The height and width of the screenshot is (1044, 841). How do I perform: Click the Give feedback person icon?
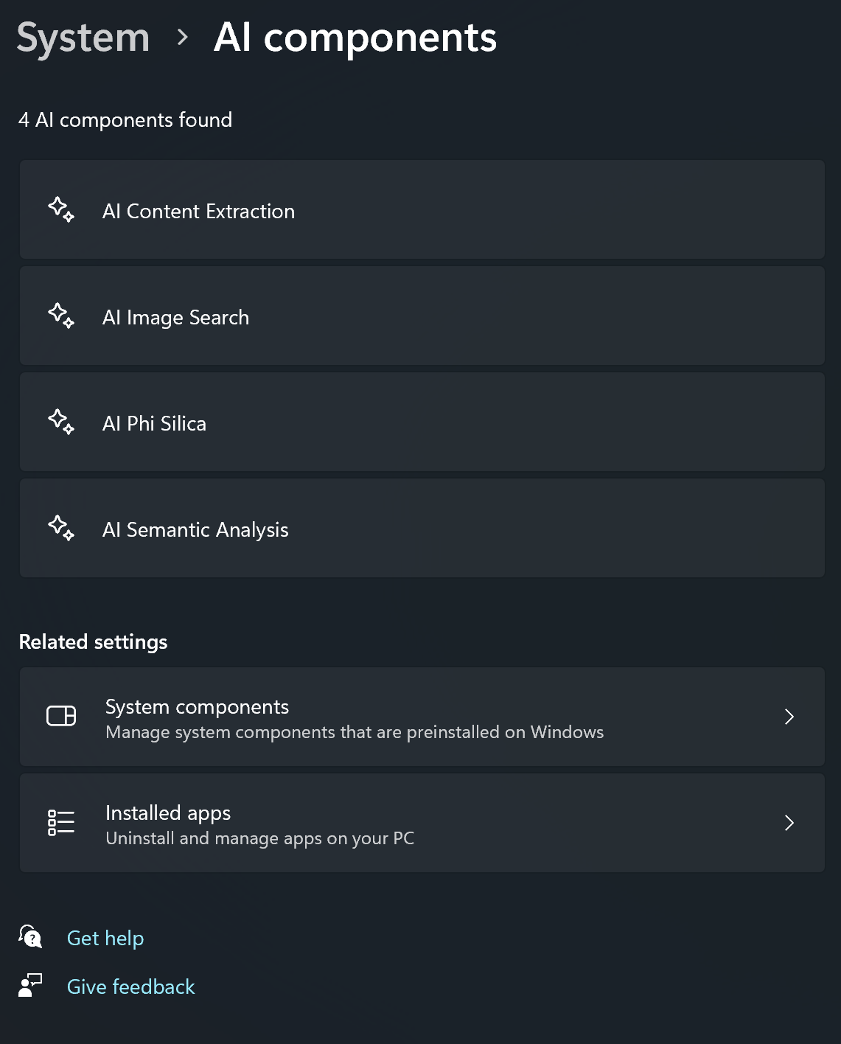click(30, 986)
